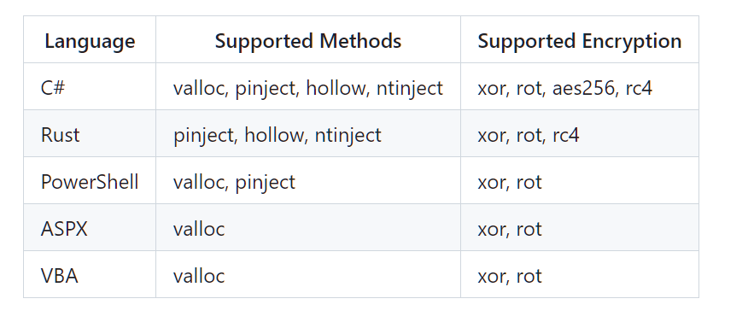Select the PowerShell language cell
This screenshot has width=754, height=328.
[90, 180]
